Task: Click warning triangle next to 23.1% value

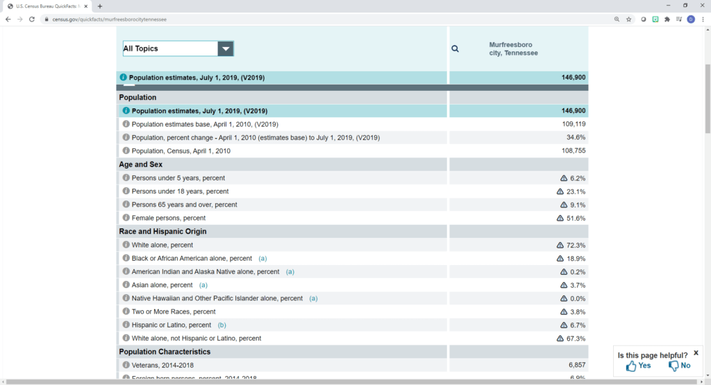Action: 560,191
